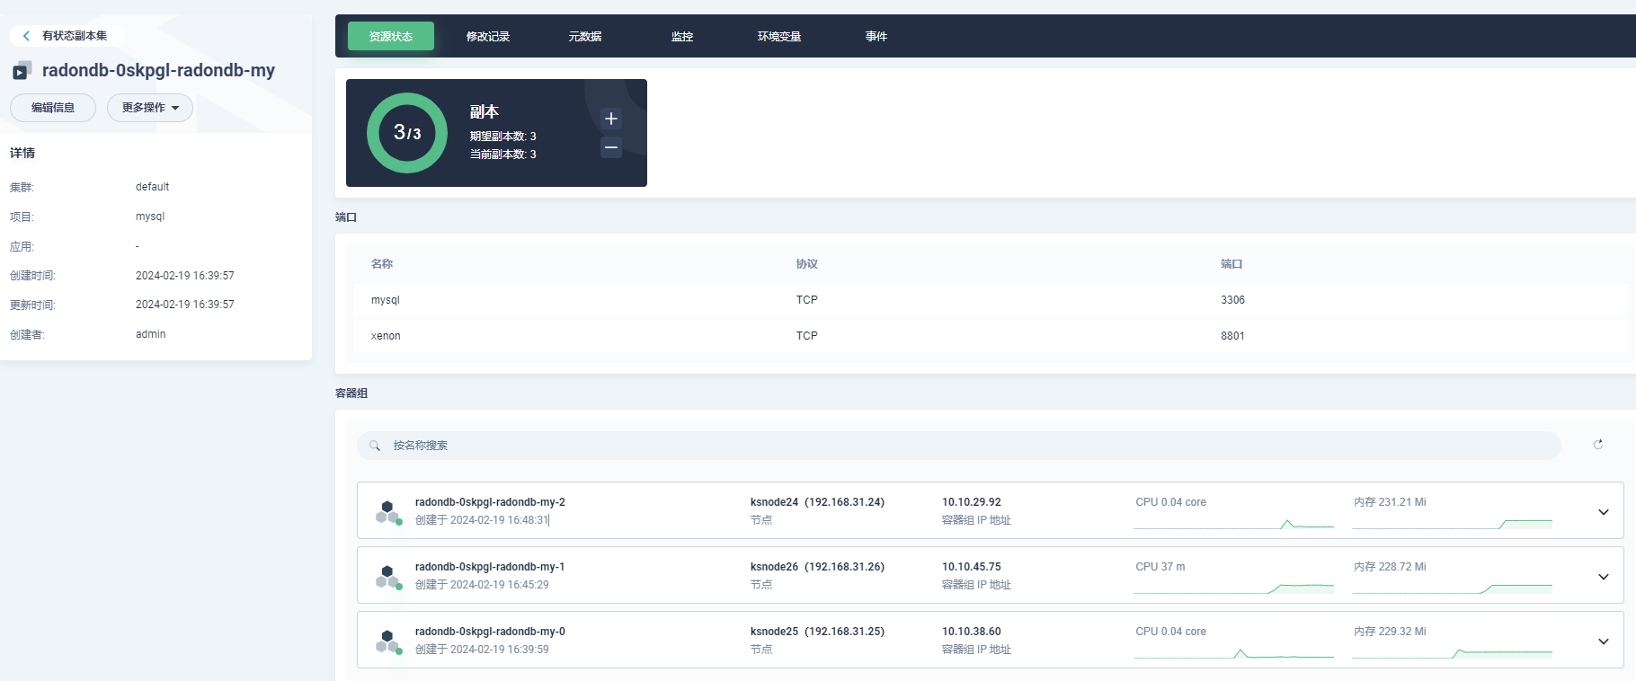Open pod radondb-0skpgl-radondb-my-2 link
The image size is (1636, 681).
(x=490, y=502)
